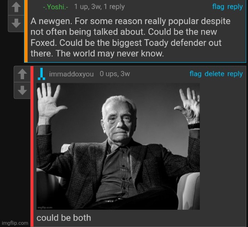248x227 pixels.
Task: Upvote the immaddoxyou comment
Action: pyautogui.click(x=22, y=74)
